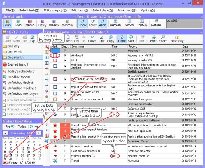Pick the red star mark swatch
The image size is (205, 168).
click(47, 147)
